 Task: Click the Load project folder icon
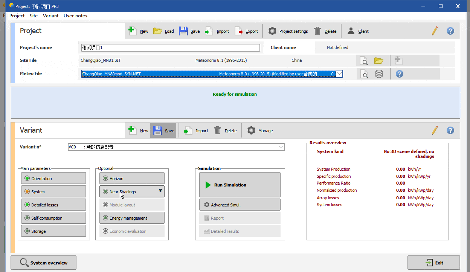click(x=158, y=31)
